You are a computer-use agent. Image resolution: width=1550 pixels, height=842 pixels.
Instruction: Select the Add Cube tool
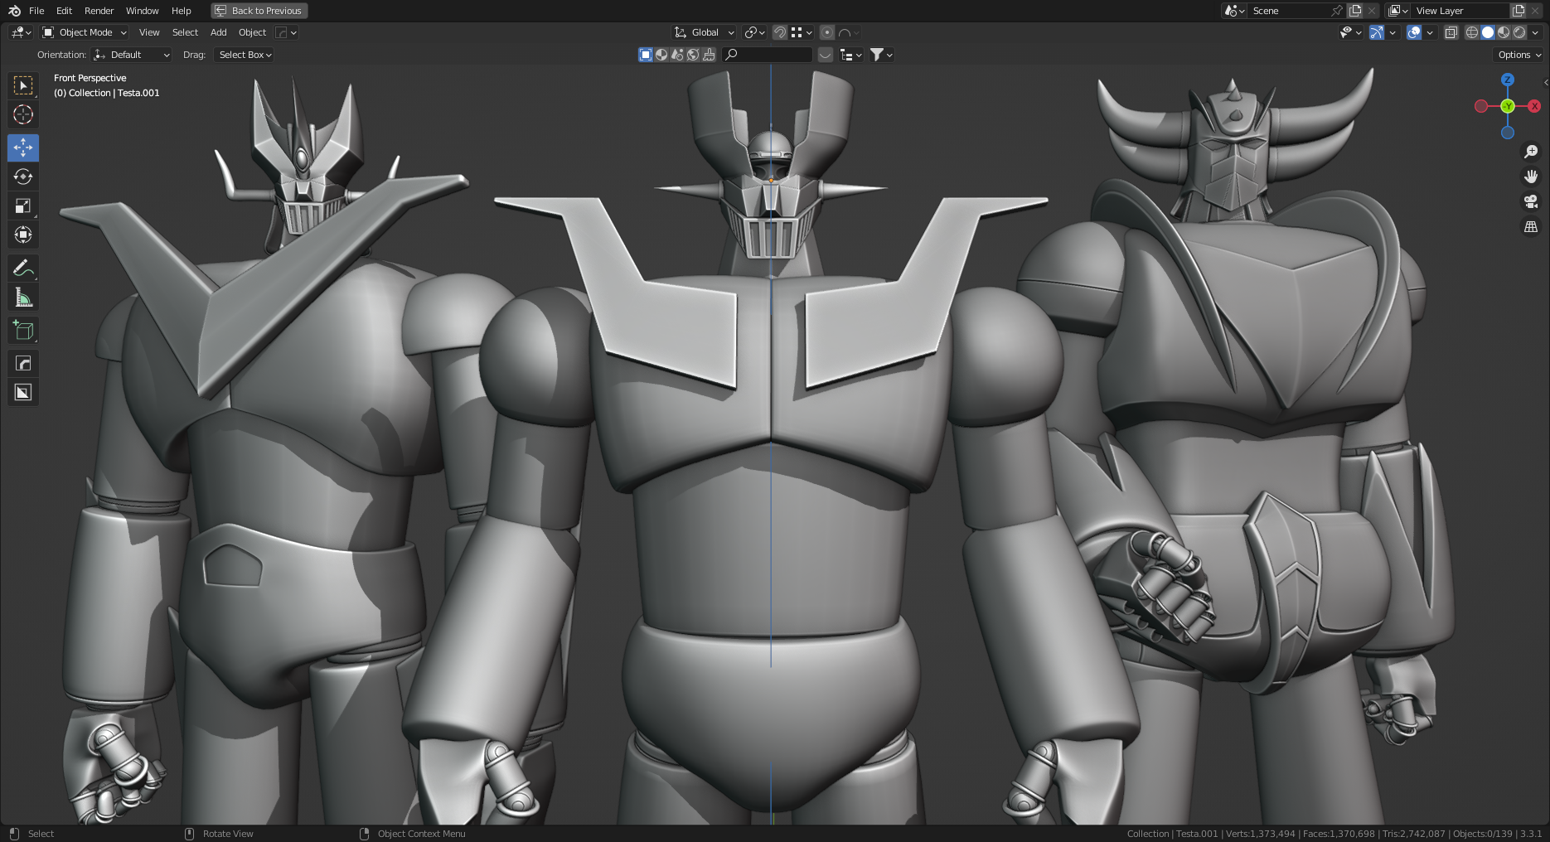pos(23,330)
